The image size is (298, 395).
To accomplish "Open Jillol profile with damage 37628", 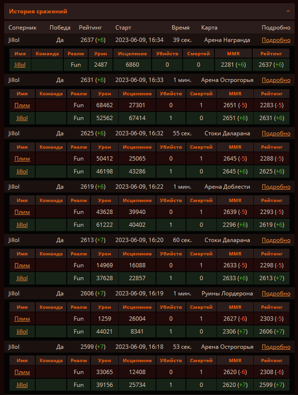I will (x=22, y=278).
